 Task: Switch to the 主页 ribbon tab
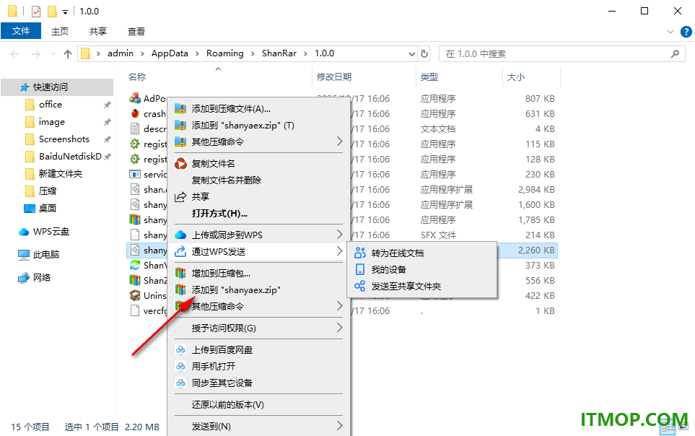[x=60, y=31]
